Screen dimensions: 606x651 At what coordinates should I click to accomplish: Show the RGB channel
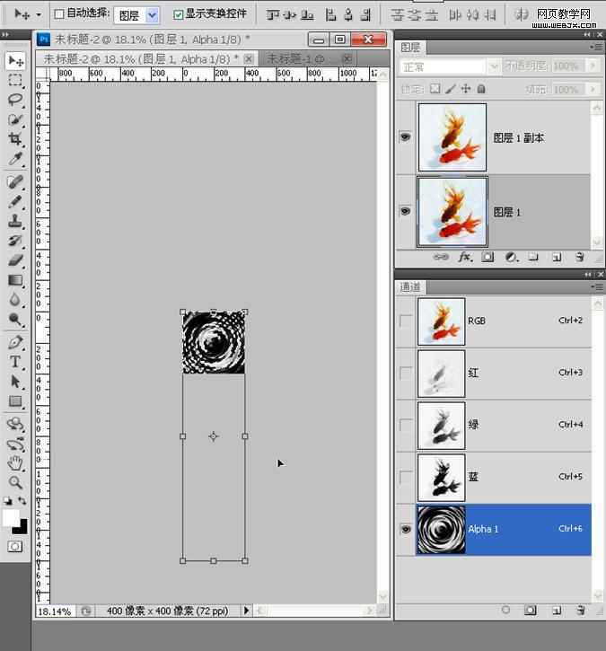coord(406,321)
